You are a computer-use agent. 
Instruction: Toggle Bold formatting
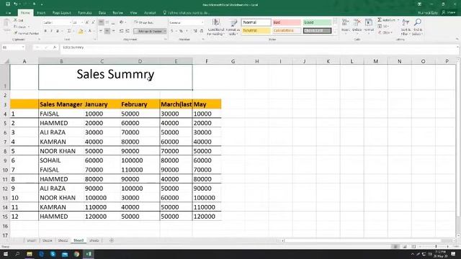pos(45,31)
